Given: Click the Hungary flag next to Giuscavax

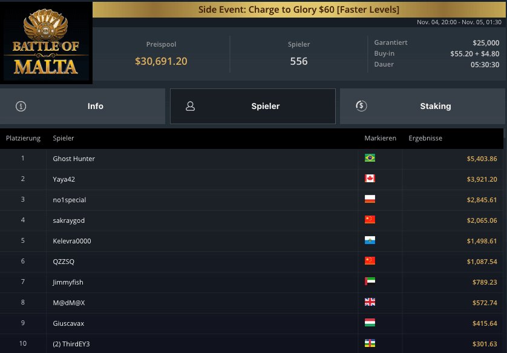Looking at the screenshot, I should click(370, 323).
